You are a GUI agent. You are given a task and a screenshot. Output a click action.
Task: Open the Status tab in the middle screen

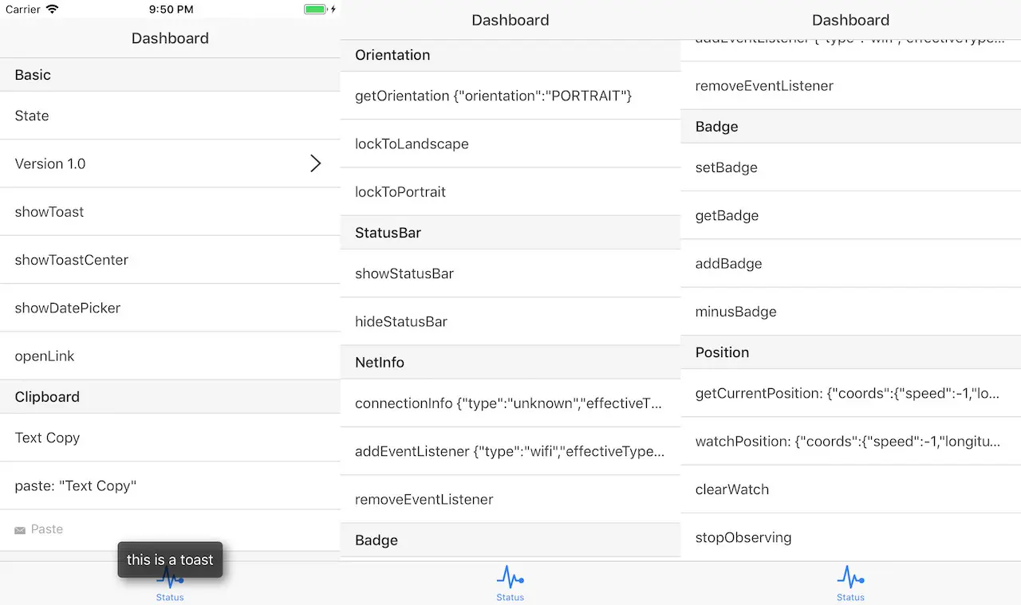pyautogui.click(x=510, y=583)
